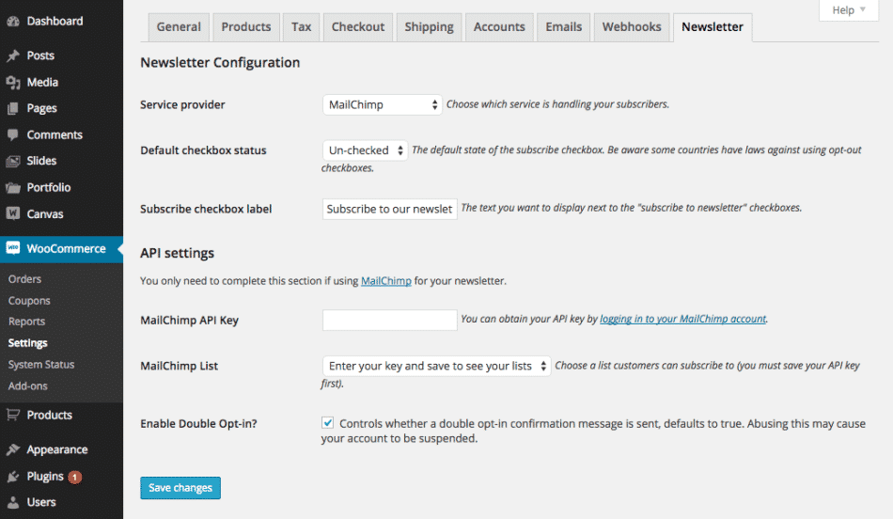This screenshot has height=519, width=893.
Task: Expand the Help panel toggle
Action: pos(849,10)
